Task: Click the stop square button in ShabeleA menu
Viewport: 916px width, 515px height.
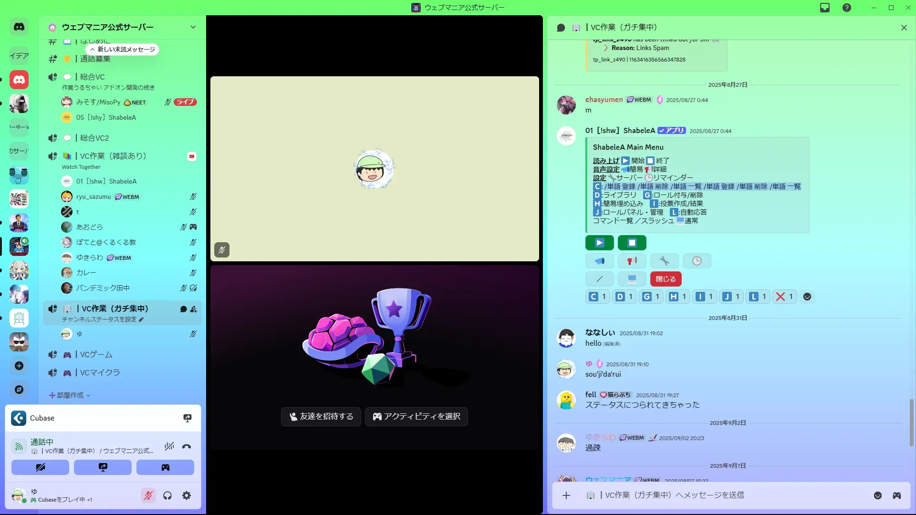Action: [632, 243]
